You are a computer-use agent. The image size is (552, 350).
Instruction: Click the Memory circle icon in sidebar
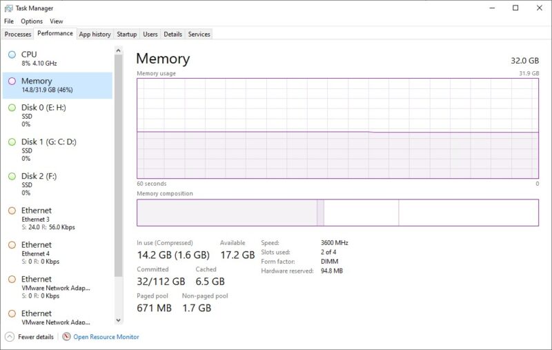(x=12, y=81)
